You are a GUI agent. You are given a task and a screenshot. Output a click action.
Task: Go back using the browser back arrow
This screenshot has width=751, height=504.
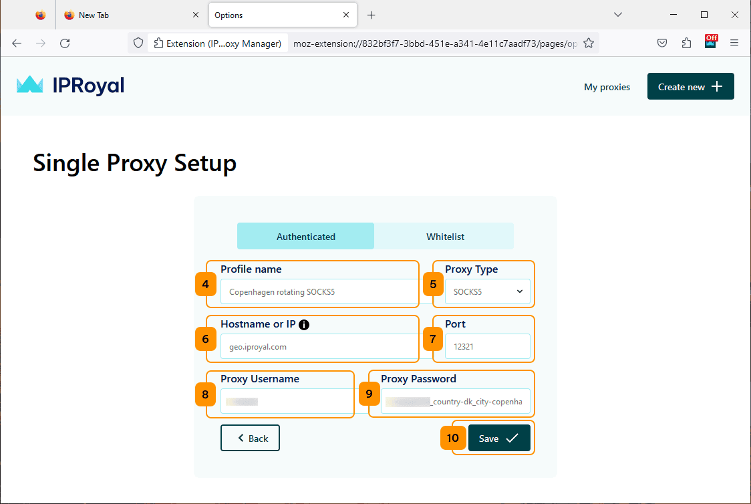pyautogui.click(x=17, y=43)
